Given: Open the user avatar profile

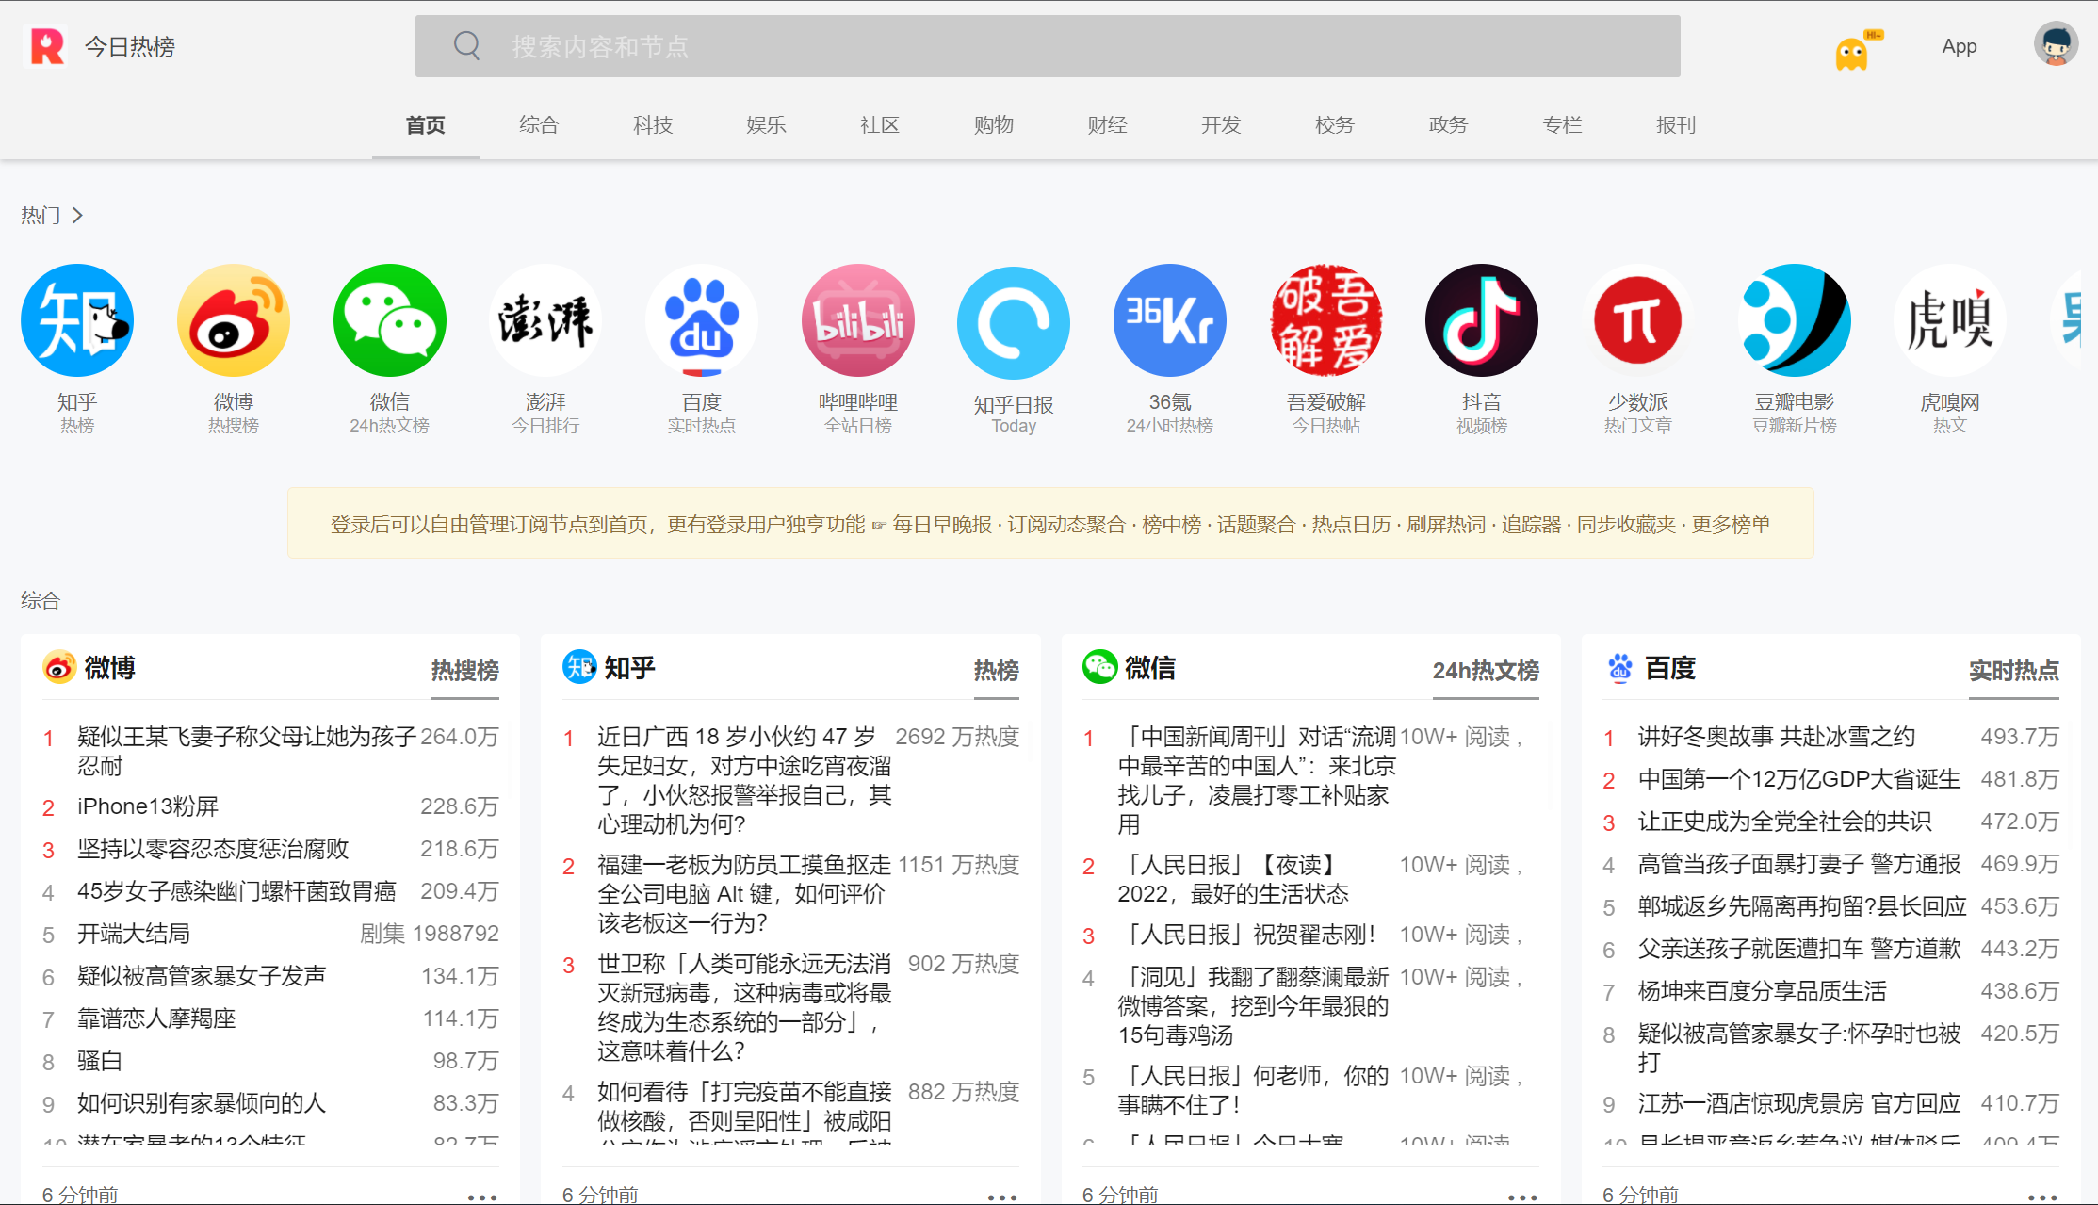Looking at the screenshot, I should (2056, 44).
